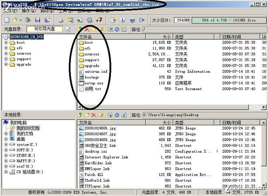
Task: Click the Save disk icon in toolbar
Action: click(x=37, y=20)
